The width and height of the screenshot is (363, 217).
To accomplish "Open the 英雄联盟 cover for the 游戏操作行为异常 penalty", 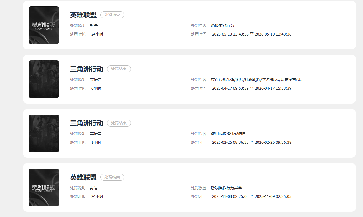I will coord(44,187).
